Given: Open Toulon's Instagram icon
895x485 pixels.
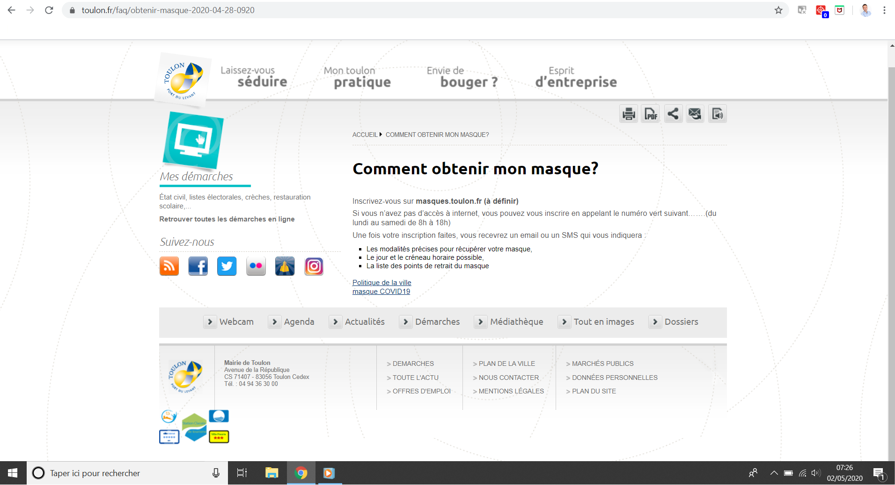Looking at the screenshot, I should 314,266.
